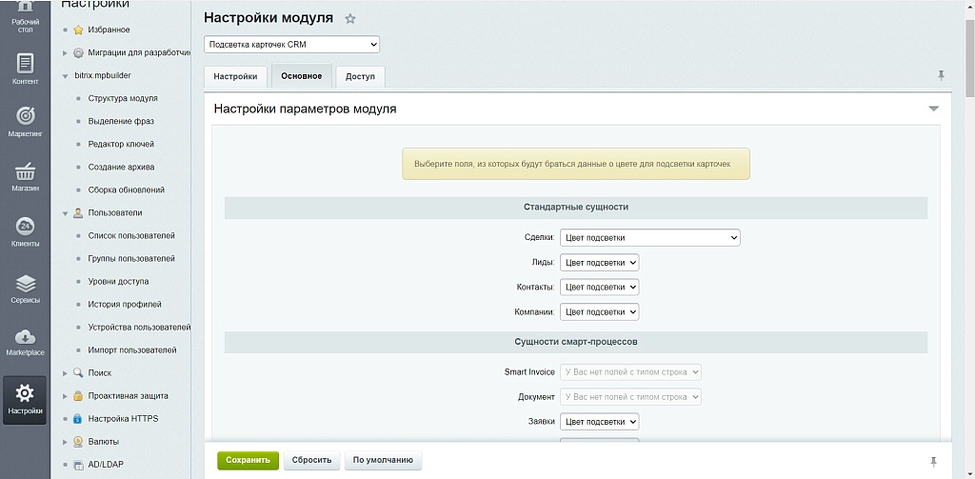Open Сборка обновлений in the tree
Image resolution: width=975 pixels, height=479 pixels.
pyautogui.click(x=127, y=190)
